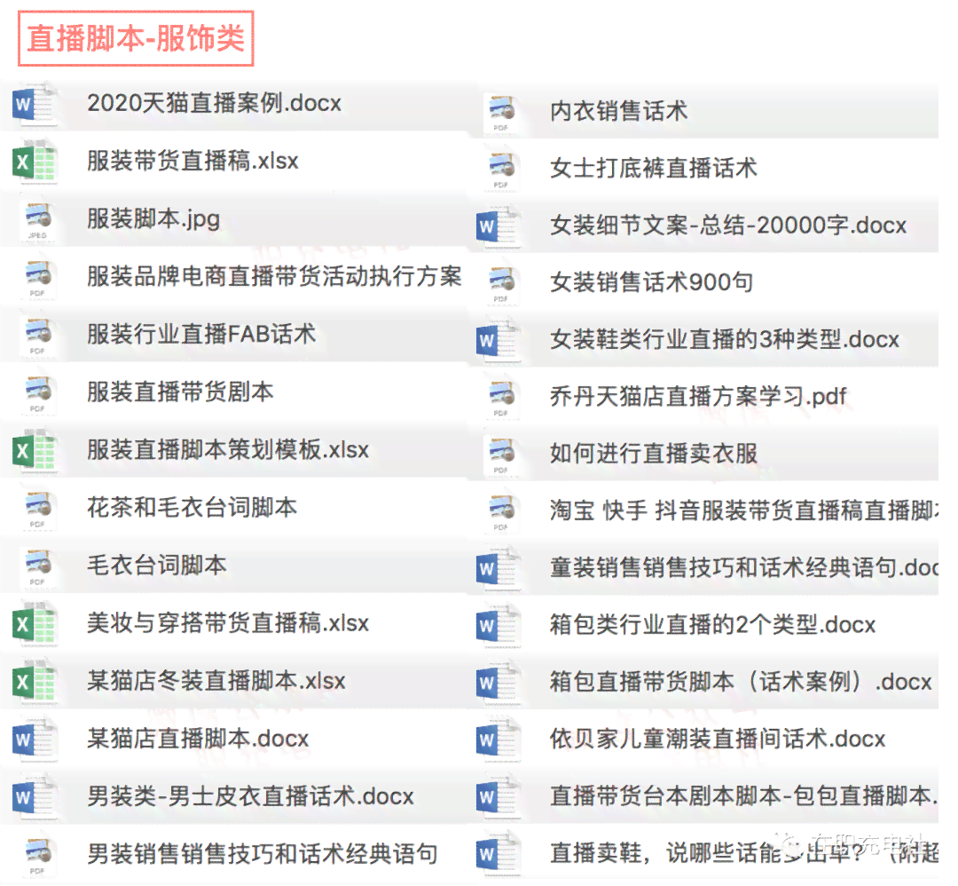Select file name 依贝家儿童潮装直播间话术.docx
Screen dimensions: 958x886
coord(718,740)
